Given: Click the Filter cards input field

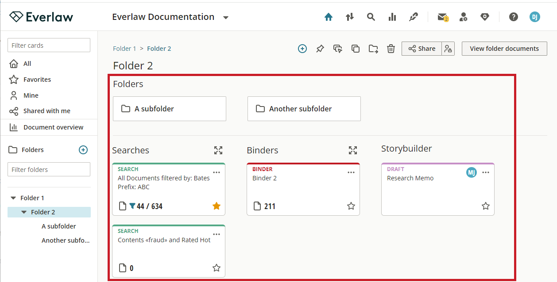Looking at the screenshot, I should point(49,45).
